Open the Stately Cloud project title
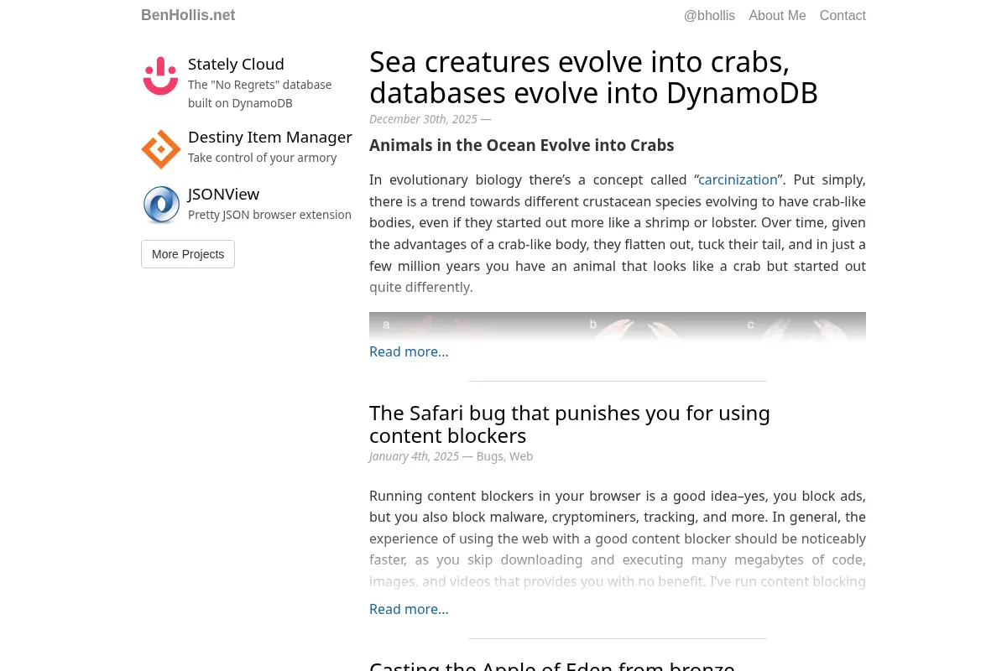The height and width of the screenshot is (671, 1007). 236,65
